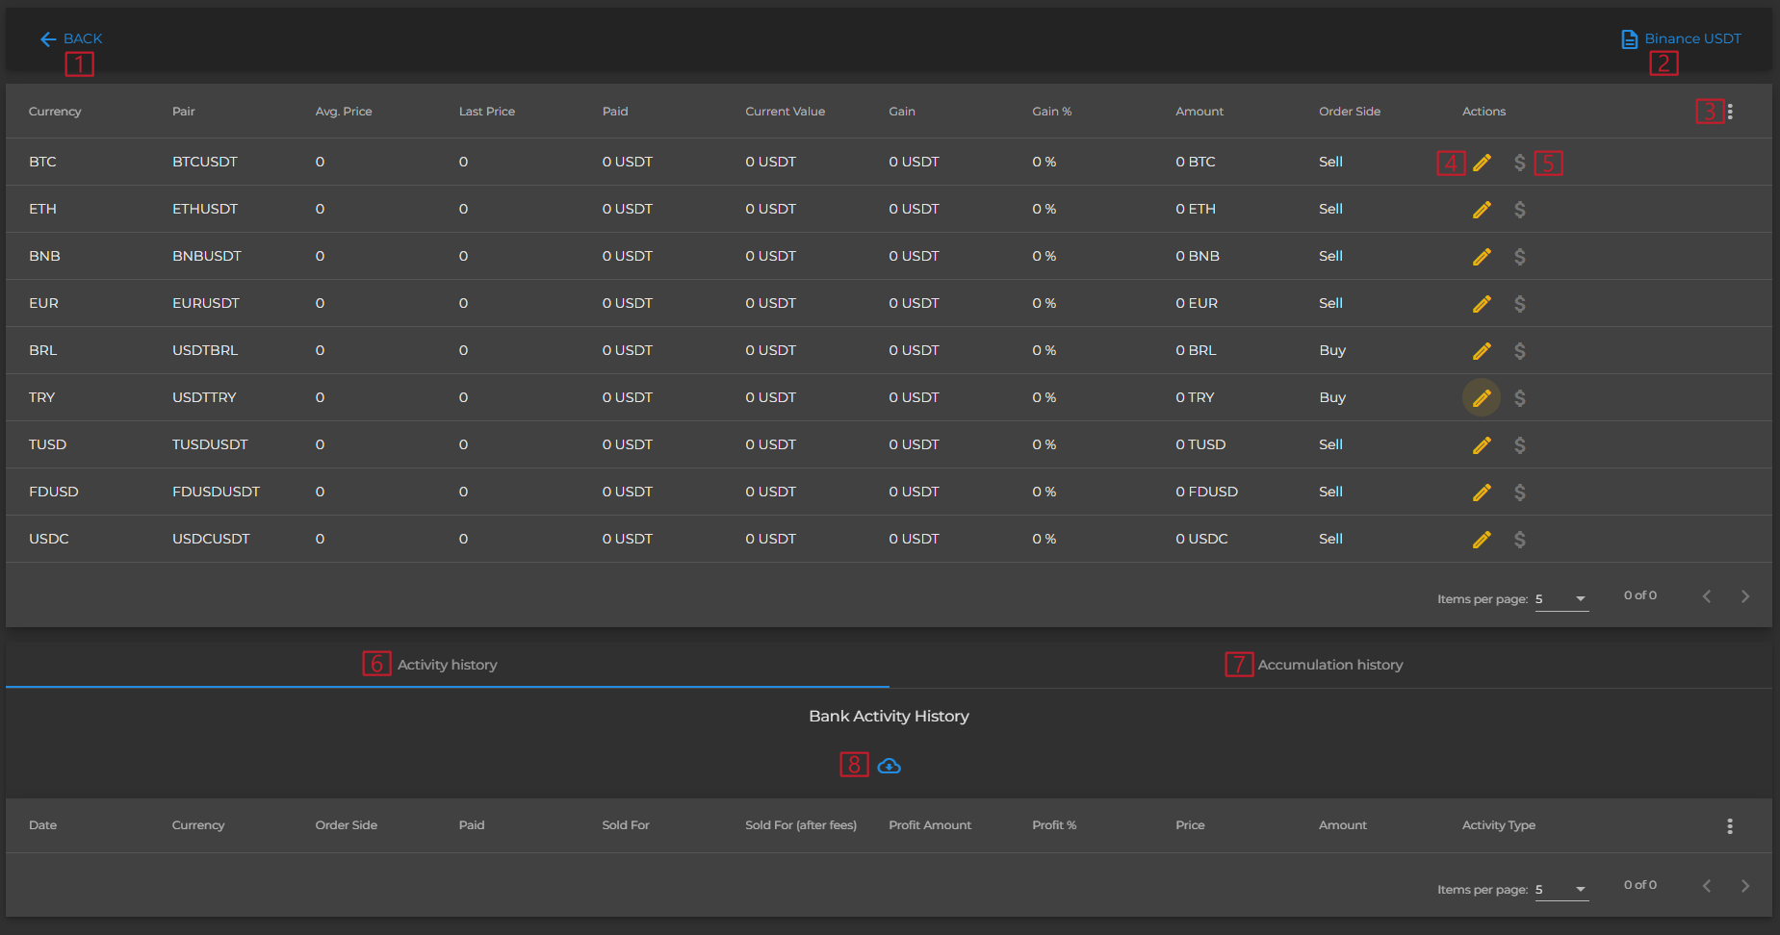Go to next page in currency table

coord(1744,596)
